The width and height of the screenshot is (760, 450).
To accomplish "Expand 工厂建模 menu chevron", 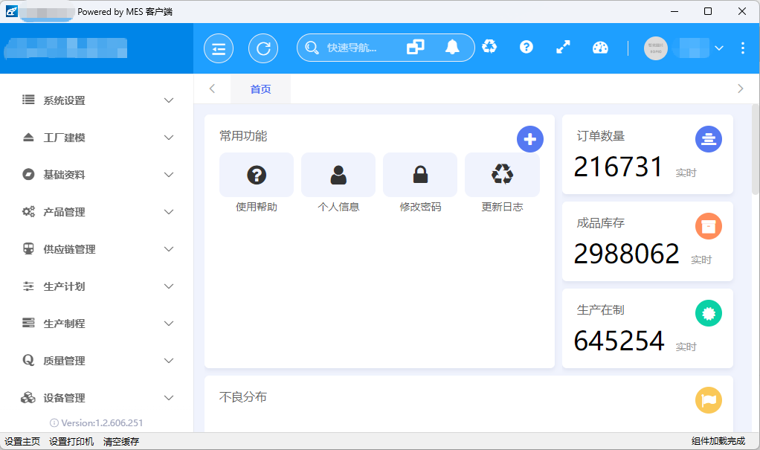I will 169,138.
